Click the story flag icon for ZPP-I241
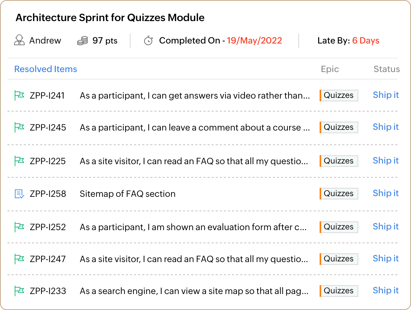 coord(19,96)
